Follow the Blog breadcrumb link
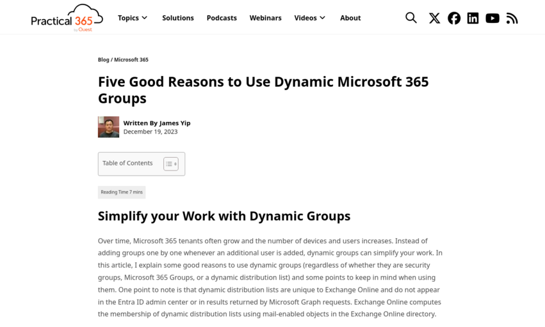The image size is (545, 327). tap(104, 59)
